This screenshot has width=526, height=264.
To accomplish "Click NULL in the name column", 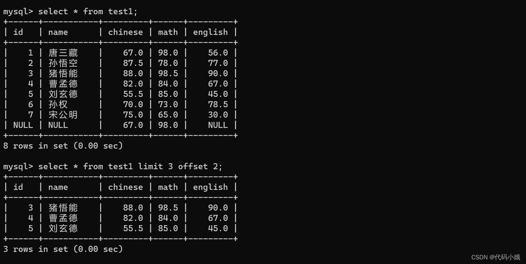I will tap(58, 125).
